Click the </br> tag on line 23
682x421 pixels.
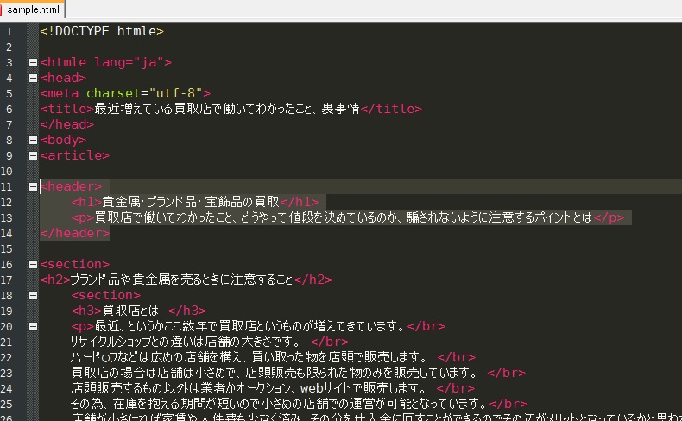pyautogui.click(x=506, y=374)
